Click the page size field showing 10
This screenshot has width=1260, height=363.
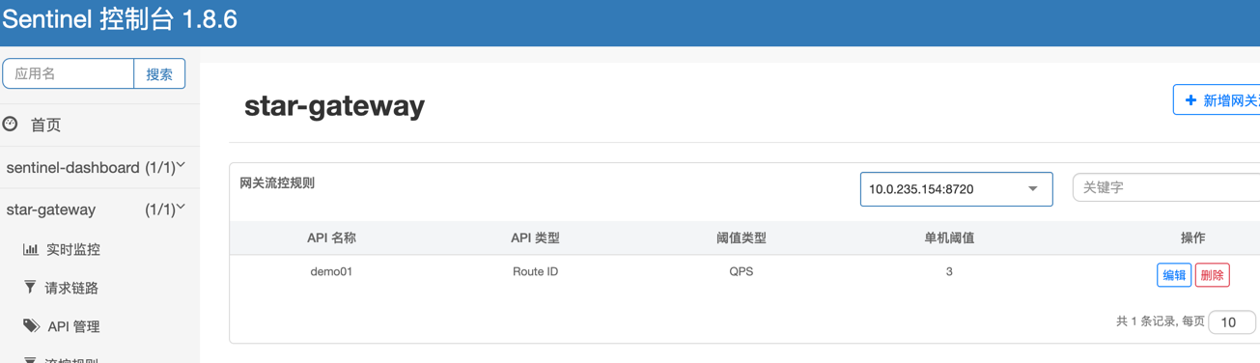pyautogui.click(x=1232, y=321)
